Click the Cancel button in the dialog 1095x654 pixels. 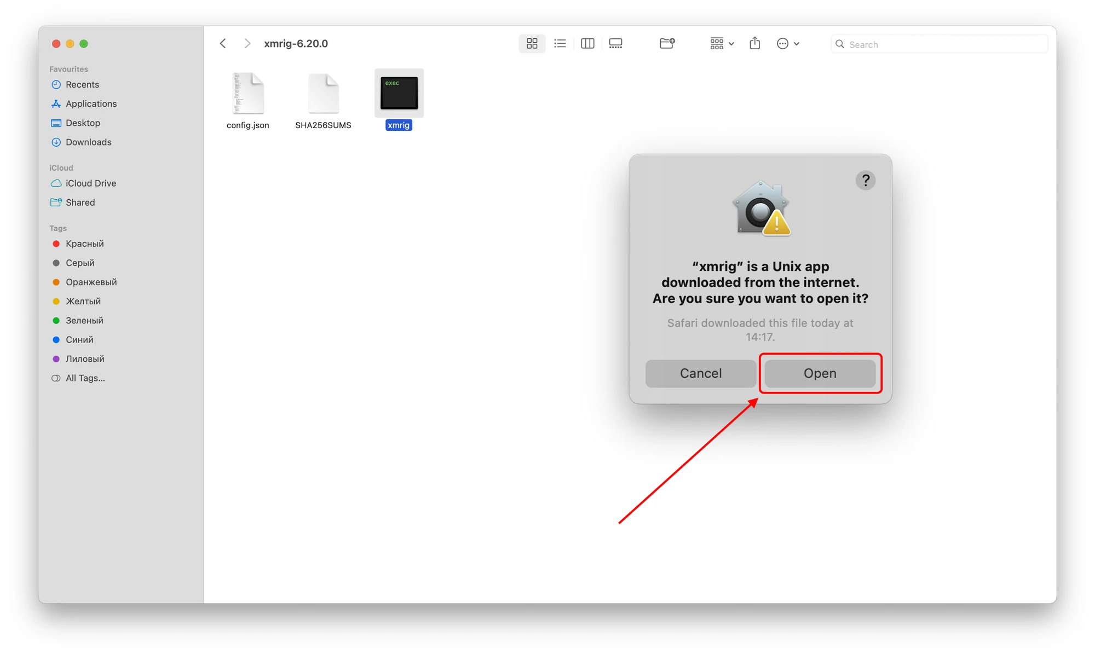700,373
